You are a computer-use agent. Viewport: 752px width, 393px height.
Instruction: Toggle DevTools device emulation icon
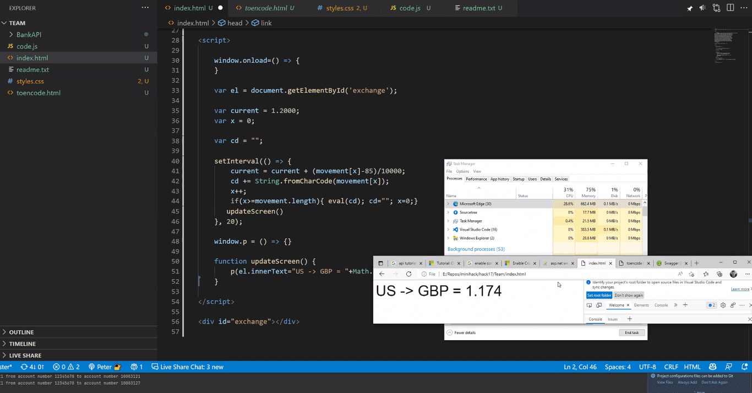click(599, 305)
